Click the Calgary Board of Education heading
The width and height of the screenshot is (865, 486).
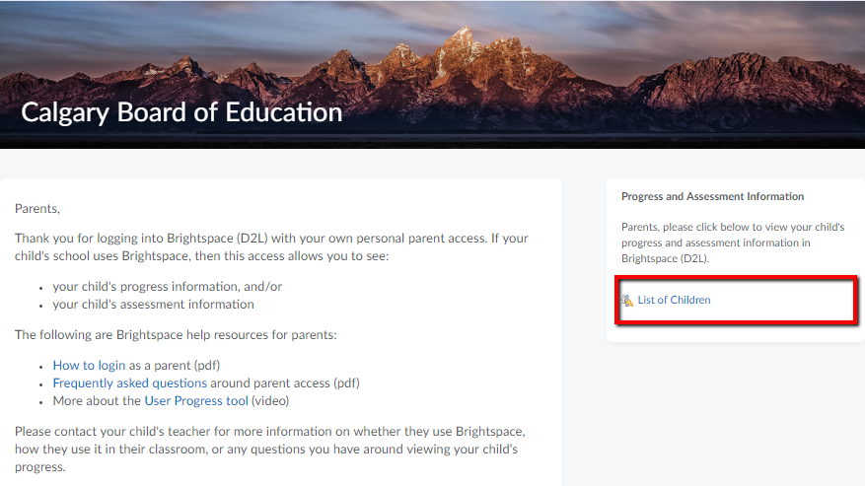[181, 112]
